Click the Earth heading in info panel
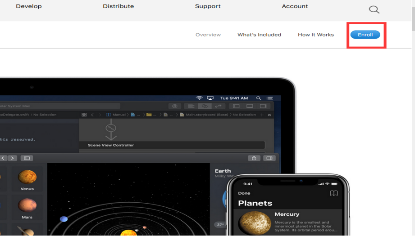This screenshot has width=415, height=236. tap(223, 171)
